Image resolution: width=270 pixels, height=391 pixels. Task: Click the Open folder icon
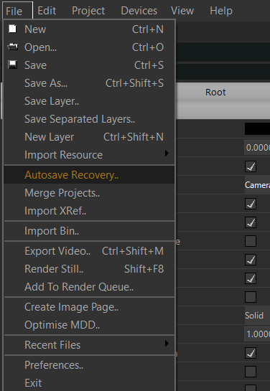(x=12, y=47)
